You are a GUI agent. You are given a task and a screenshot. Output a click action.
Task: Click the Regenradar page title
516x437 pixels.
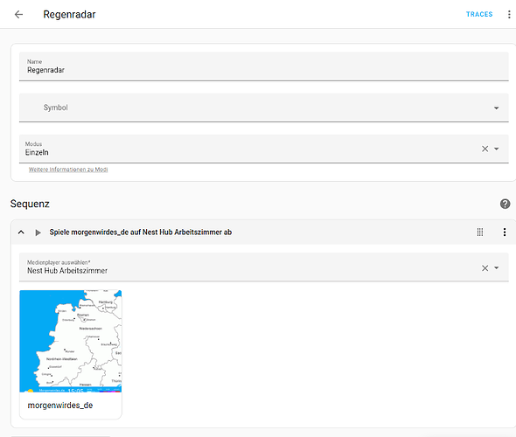point(69,15)
